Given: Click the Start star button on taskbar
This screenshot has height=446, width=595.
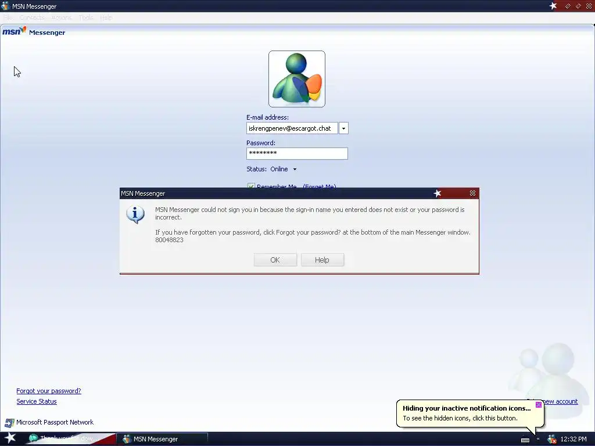Looking at the screenshot, I should [x=10, y=438].
